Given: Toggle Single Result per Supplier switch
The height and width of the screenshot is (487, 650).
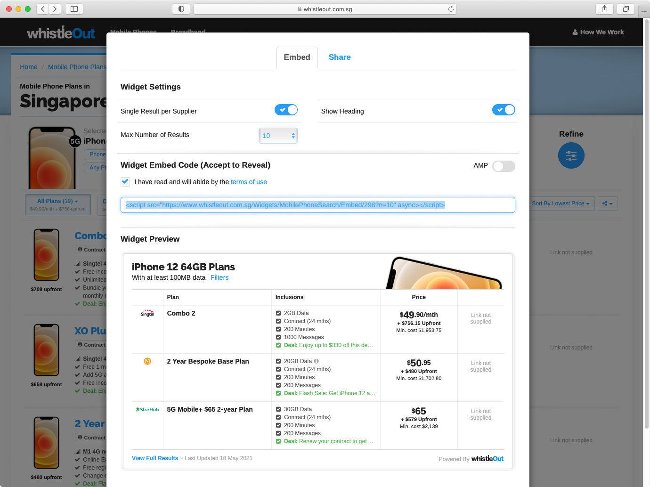Looking at the screenshot, I should (x=286, y=110).
